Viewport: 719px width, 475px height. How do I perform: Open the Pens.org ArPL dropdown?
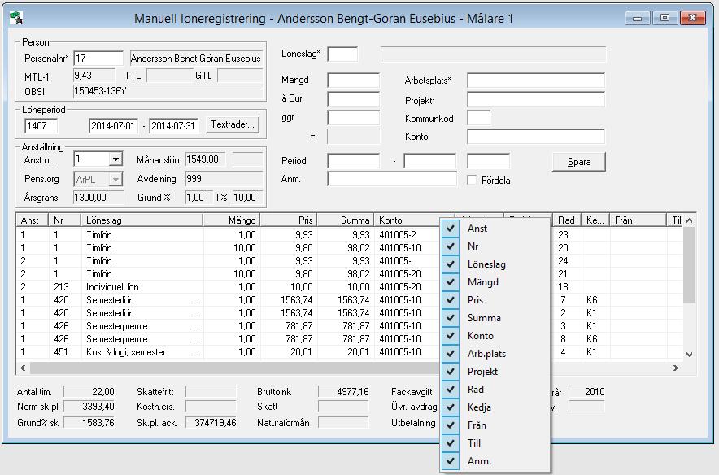pos(116,179)
